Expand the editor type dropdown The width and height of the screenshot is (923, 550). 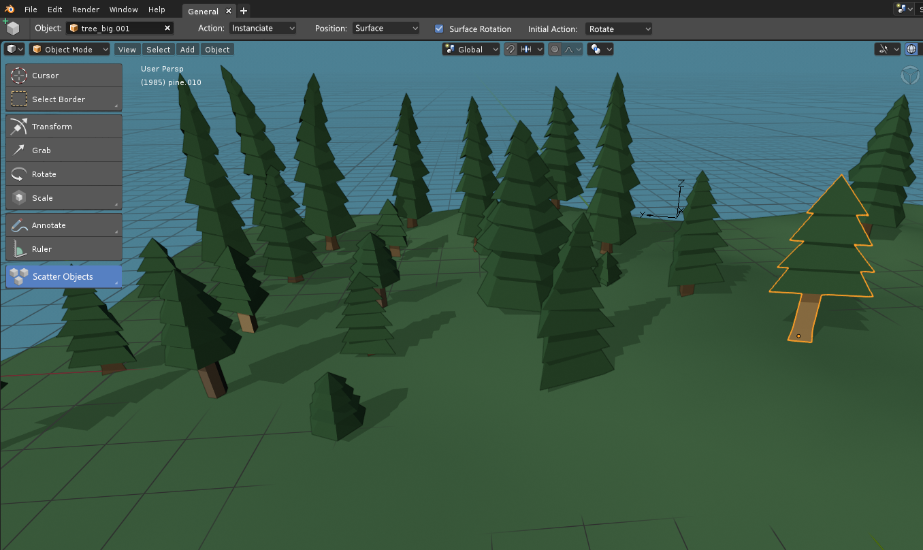pos(14,50)
